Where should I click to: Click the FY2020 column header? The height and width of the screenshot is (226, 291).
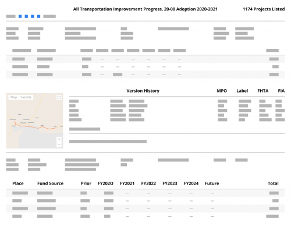pyautogui.click(x=105, y=183)
